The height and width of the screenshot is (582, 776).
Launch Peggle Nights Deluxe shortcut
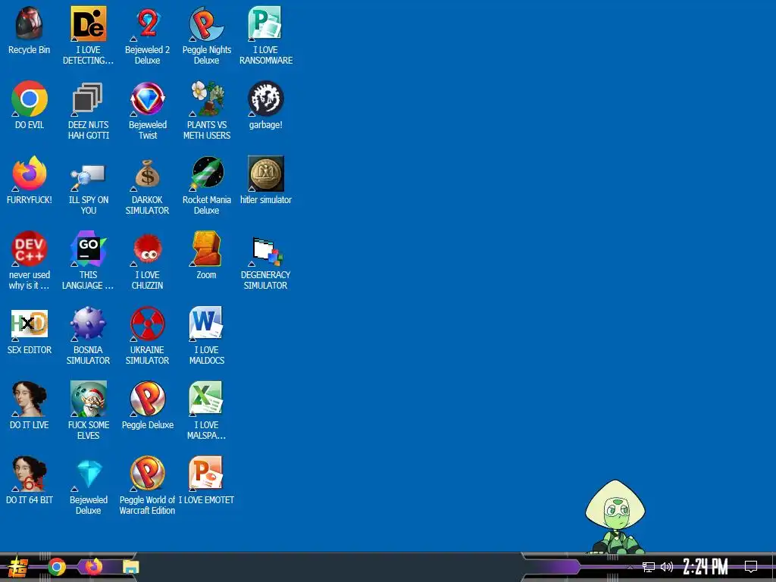click(207, 23)
